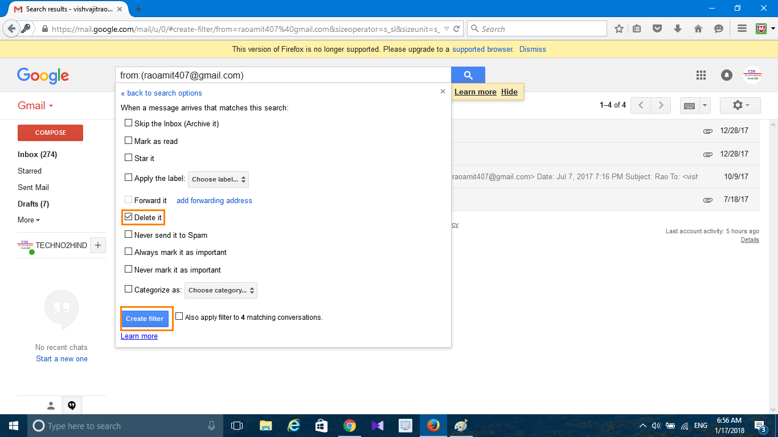The width and height of the screenshot is (778, 437).
Task: Go to older messages arrow
Action: pos(661,105)
